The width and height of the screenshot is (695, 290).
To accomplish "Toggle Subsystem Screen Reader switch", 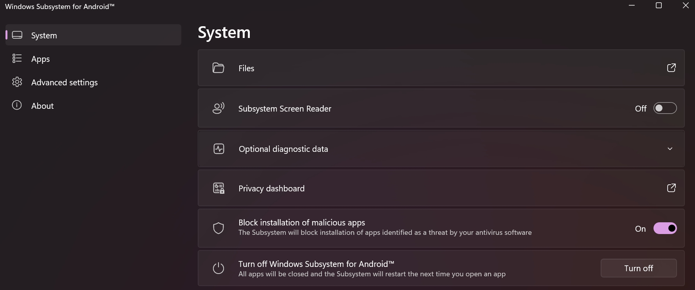I will (665, 108).
